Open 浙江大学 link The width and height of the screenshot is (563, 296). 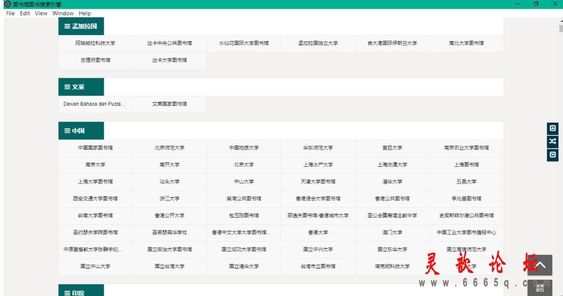pyautogui.click(x=170, y=198)
